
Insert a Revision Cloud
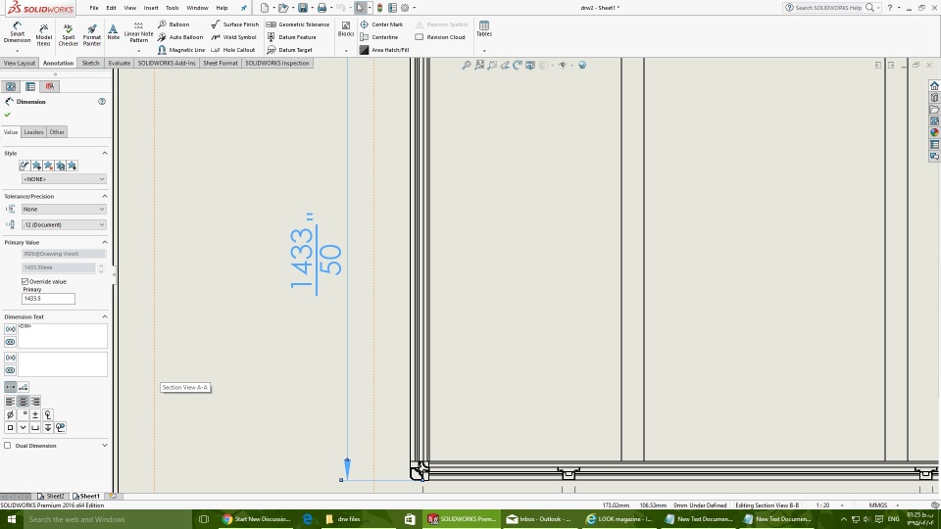point(440,37)
